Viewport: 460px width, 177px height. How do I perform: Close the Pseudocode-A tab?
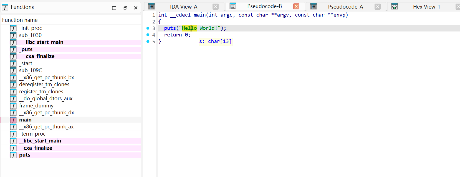click(378, 7)
